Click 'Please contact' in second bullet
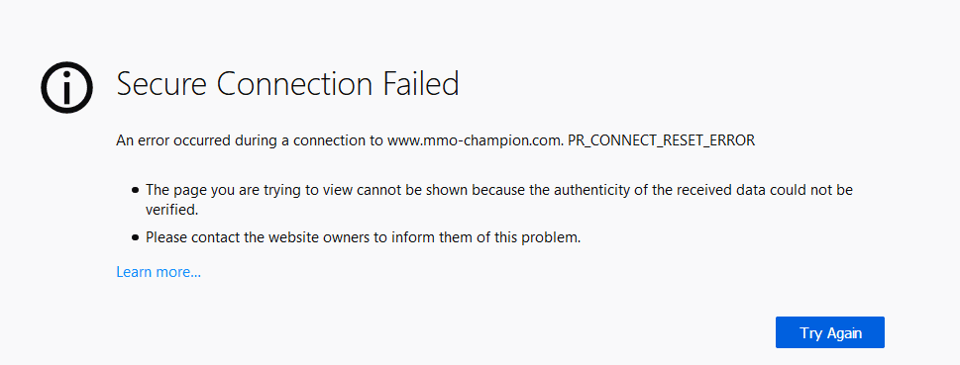This screenshot has width=960, height=365. pos(184,237)
